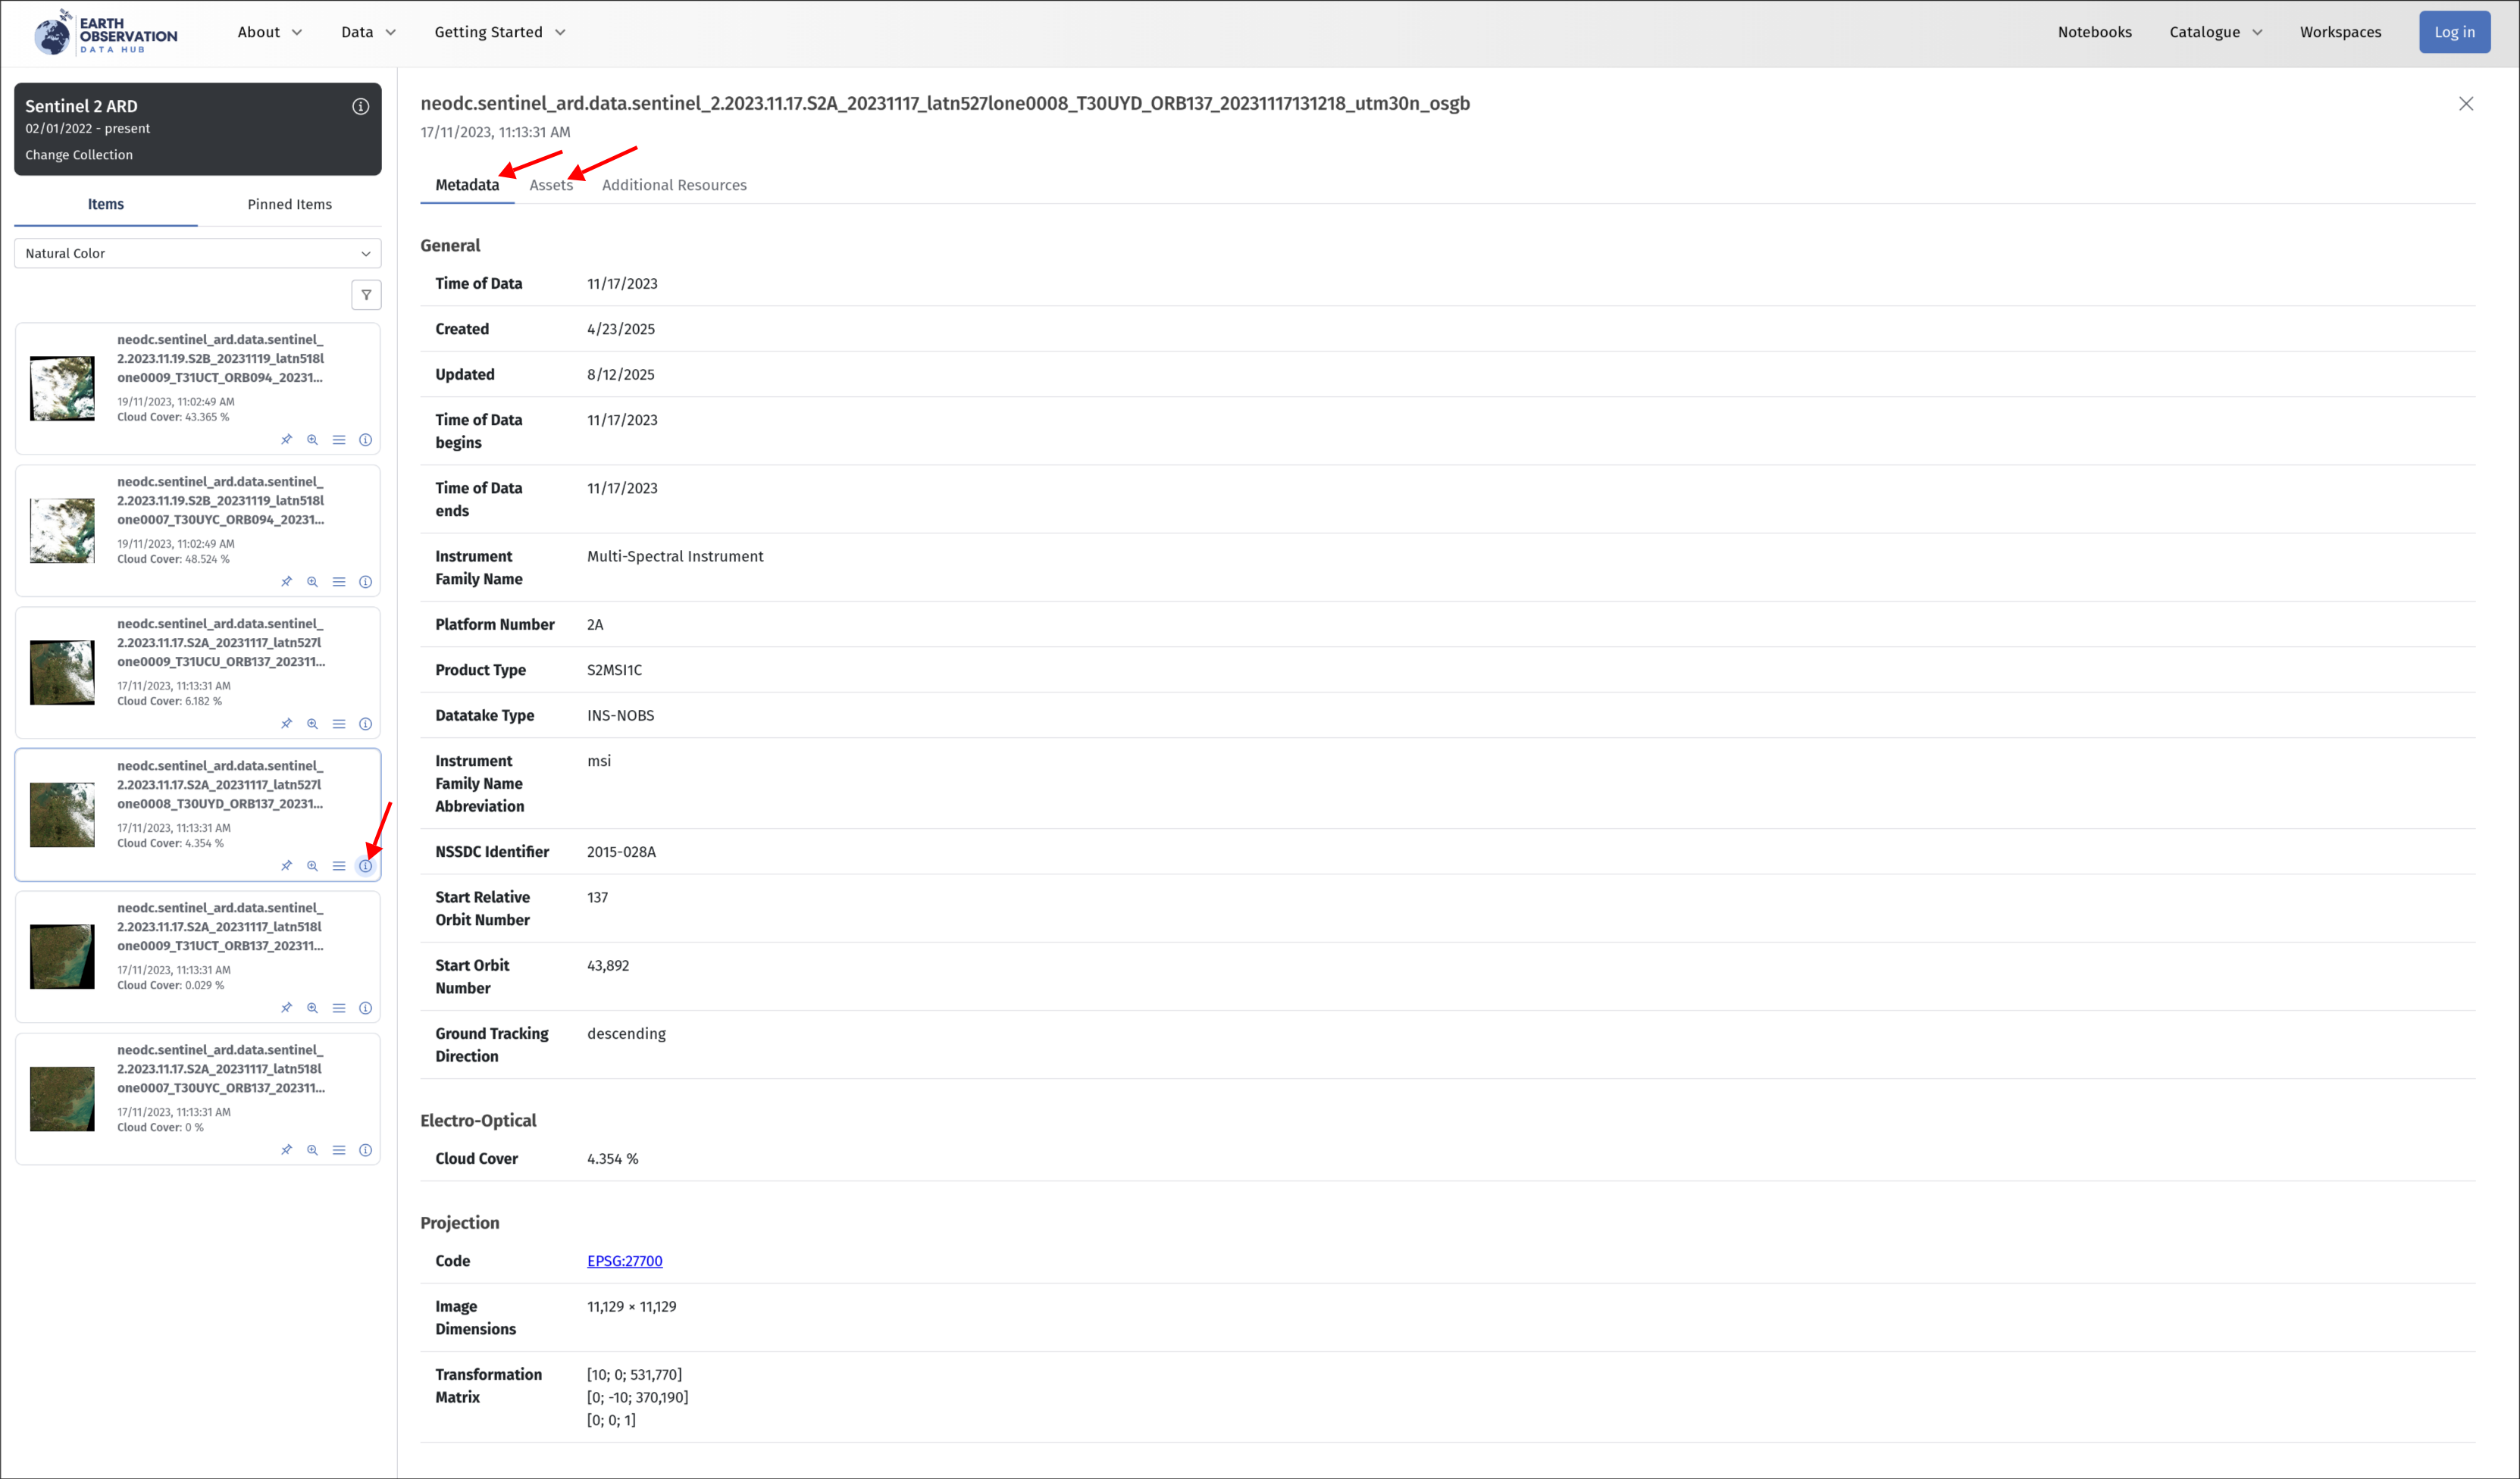Screen dimensions: 2520x1479
Task: Open list menu icon for 6.182% cloud item
Action: coord(339,723)
